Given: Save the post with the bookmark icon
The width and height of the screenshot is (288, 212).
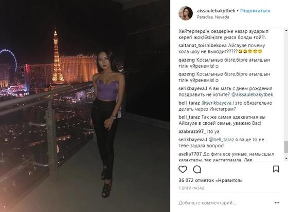Looking at the screenshot, I should coord(276,169).
